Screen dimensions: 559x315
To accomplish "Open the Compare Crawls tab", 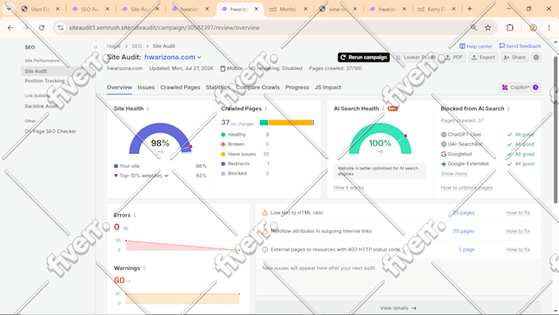I will click(257, 87).
